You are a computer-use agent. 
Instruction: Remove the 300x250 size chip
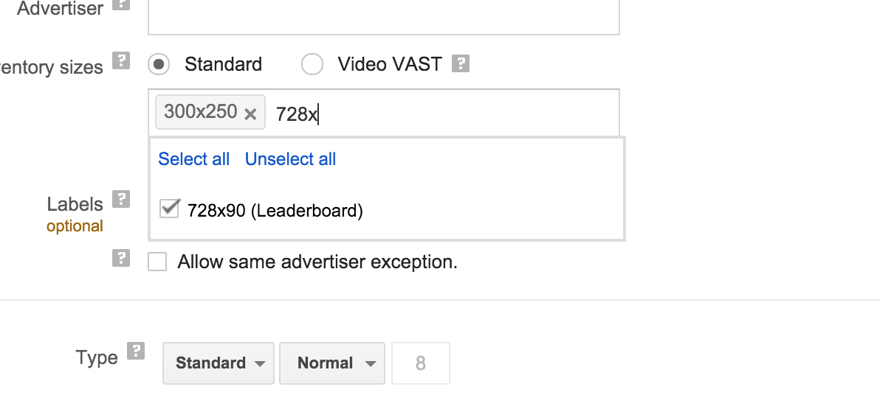pos(250,113)
